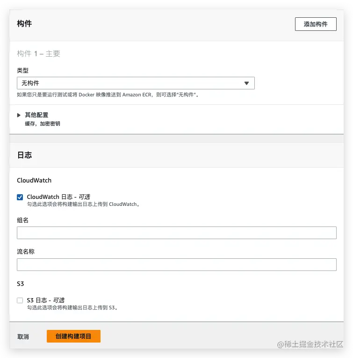The height and width of the screenshot is (358, 353).
Task: Click the CloudWatch subsection heading
Action: [34, 180]
